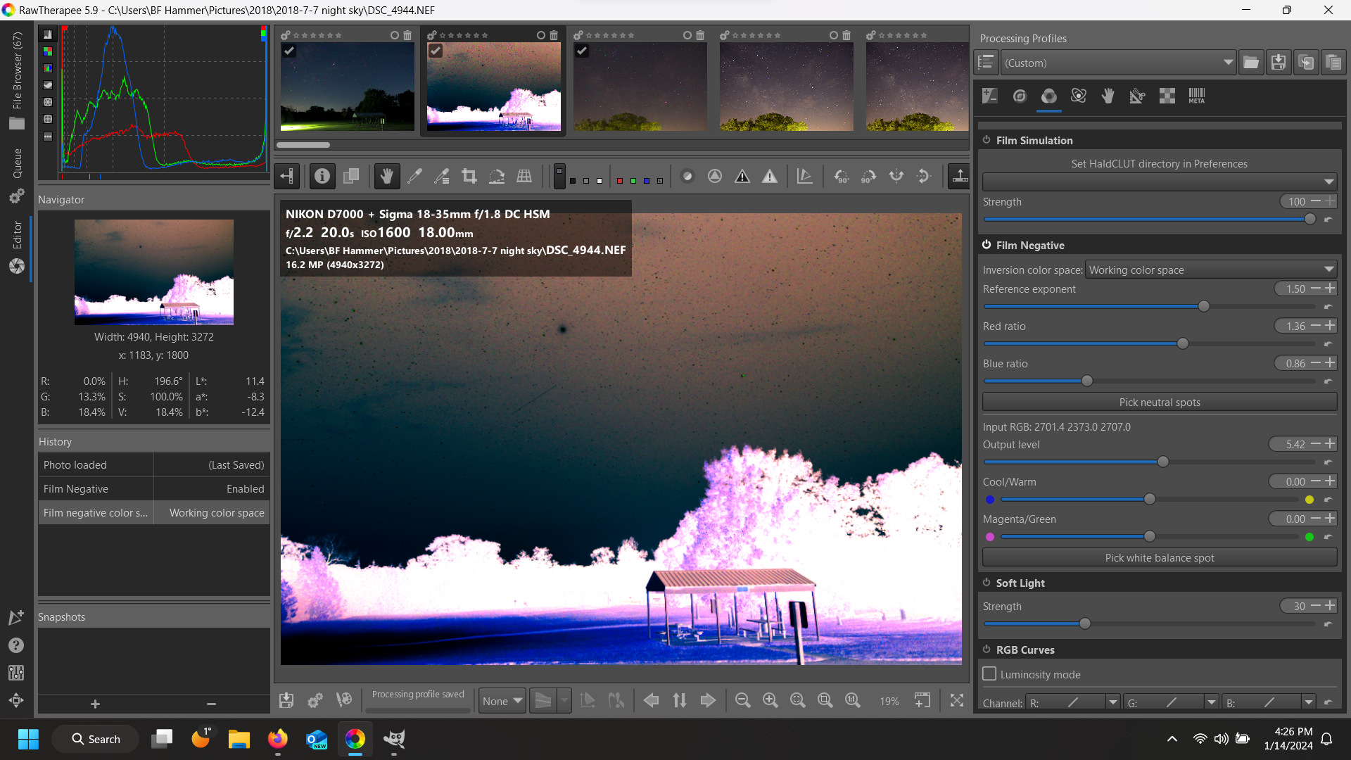This screenshot has height=760, width=1351.
Task: Click the white balance picker tool
Action: (x=414, y=176)
